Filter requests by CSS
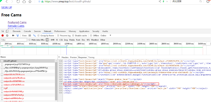This screenshot has width=211, height=102. tap(61, 40)
